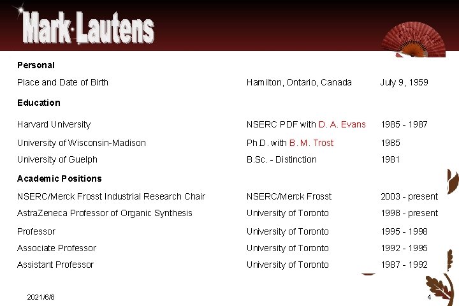This screenshot has width=459, height=306.
Task: Select University of Wisconsin-Madison text
Action: click(x=82, y=143)
